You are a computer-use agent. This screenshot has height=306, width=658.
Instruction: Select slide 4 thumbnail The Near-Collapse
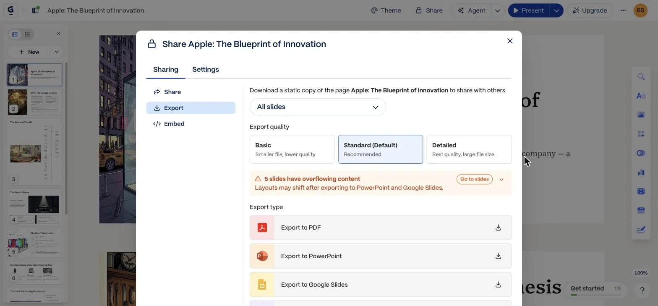34,207
